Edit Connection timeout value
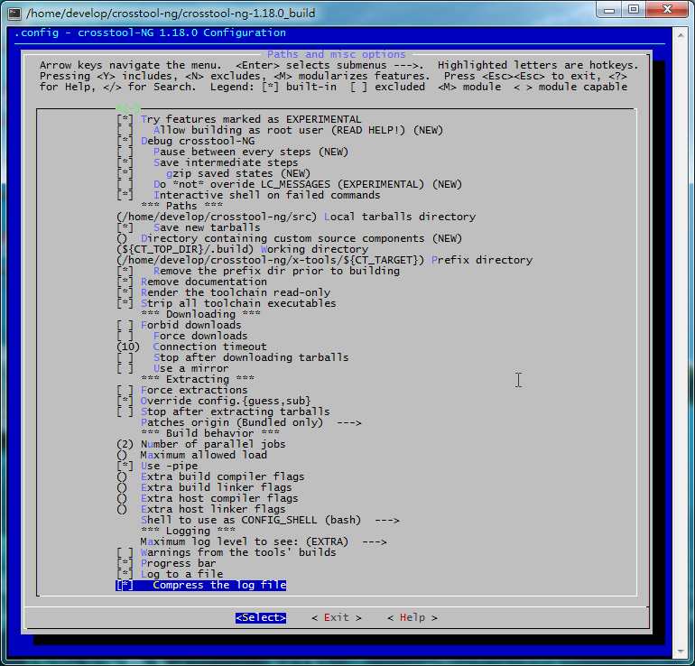The width and height of the screenshot is (695, 666). [x=191, y=347]
